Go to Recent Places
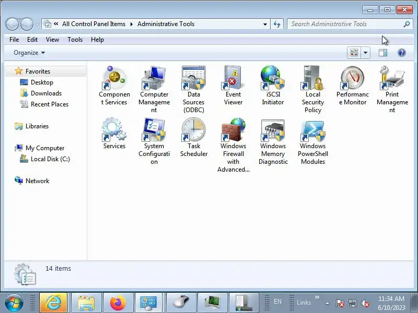The width and height of the screenshot is (418, 313). (x=50, y=104)
